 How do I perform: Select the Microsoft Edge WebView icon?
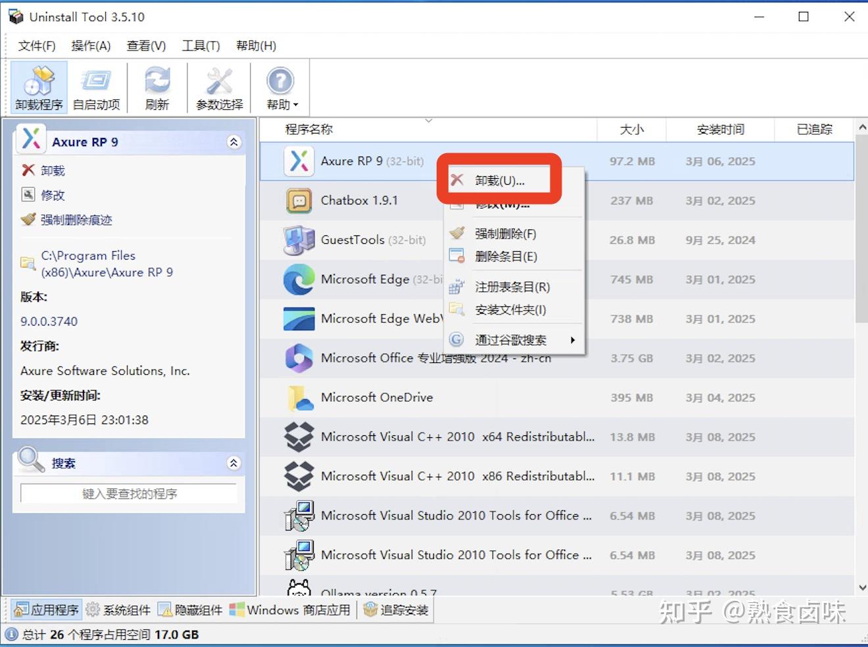pos(299,319)
